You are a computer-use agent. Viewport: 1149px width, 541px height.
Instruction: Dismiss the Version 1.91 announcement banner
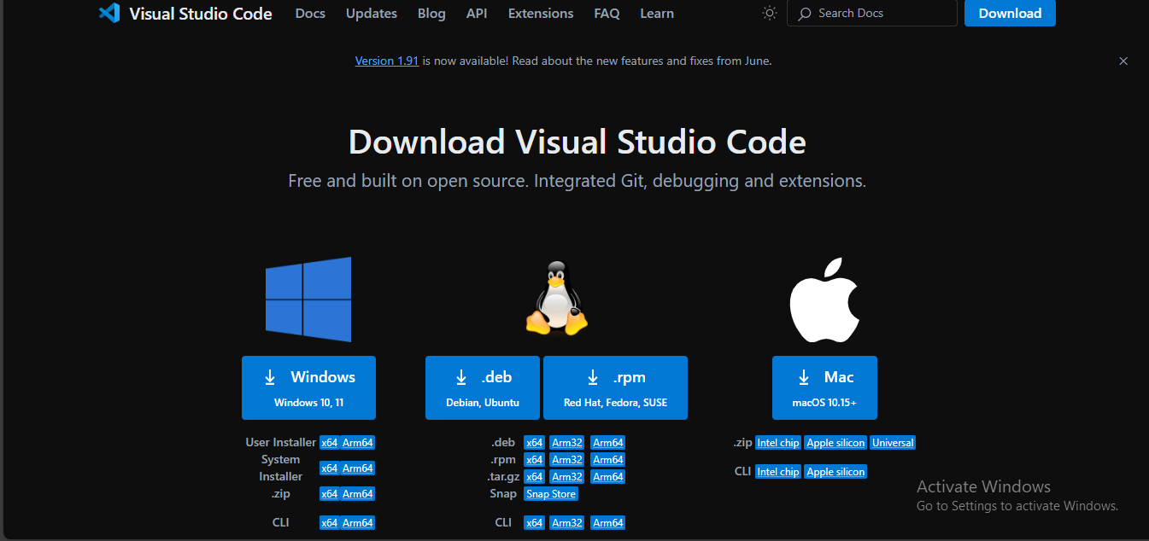[x=1123, y=61]
